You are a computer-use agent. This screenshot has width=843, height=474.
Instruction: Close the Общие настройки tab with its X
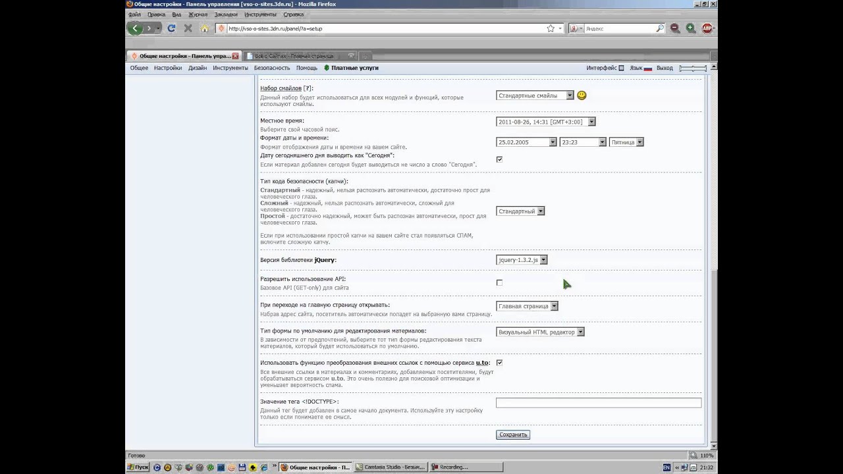pos(236,56)
